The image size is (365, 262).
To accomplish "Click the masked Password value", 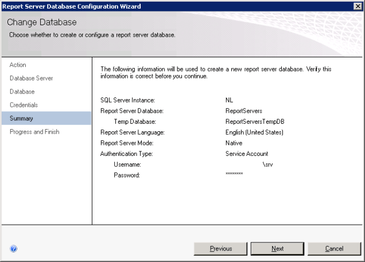I will (234, 174).
